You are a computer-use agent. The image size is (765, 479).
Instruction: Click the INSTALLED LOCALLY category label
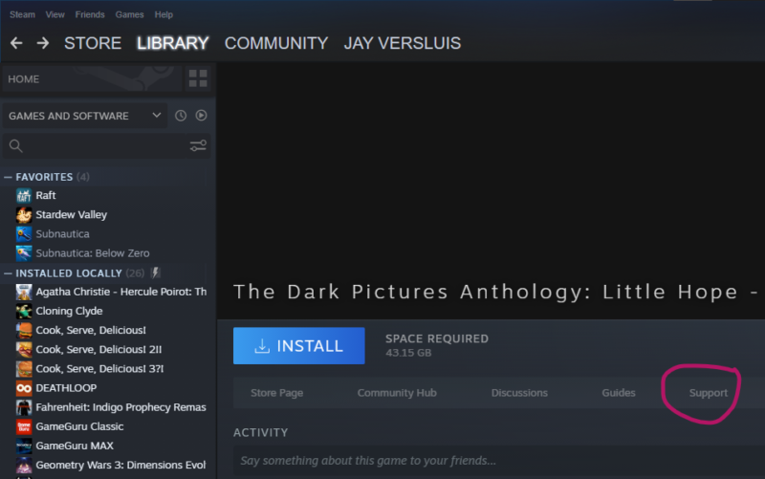click(x=69, y=273)
